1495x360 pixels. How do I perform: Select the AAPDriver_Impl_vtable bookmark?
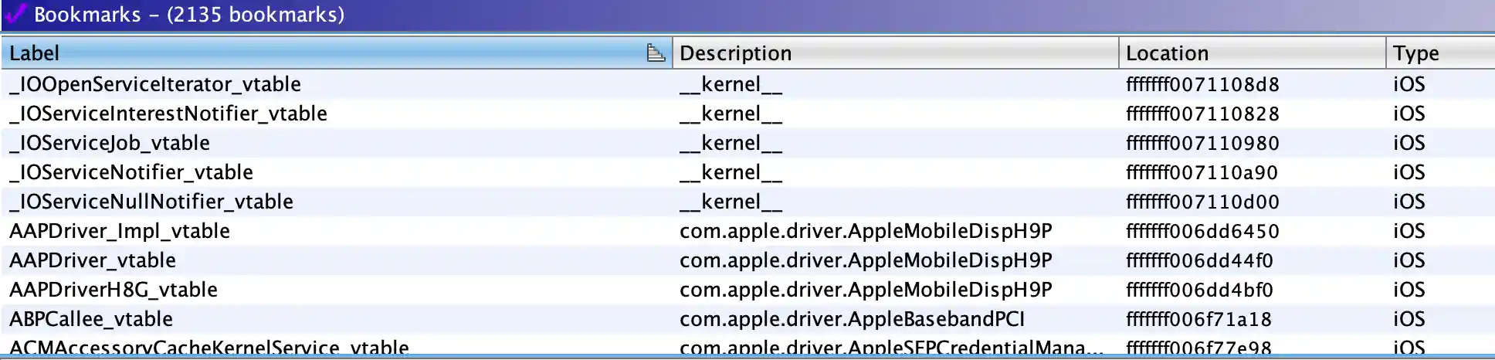click(120, 231)
